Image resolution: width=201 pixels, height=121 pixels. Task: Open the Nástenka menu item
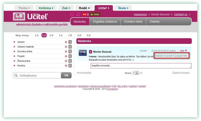(x=80, y=21)
